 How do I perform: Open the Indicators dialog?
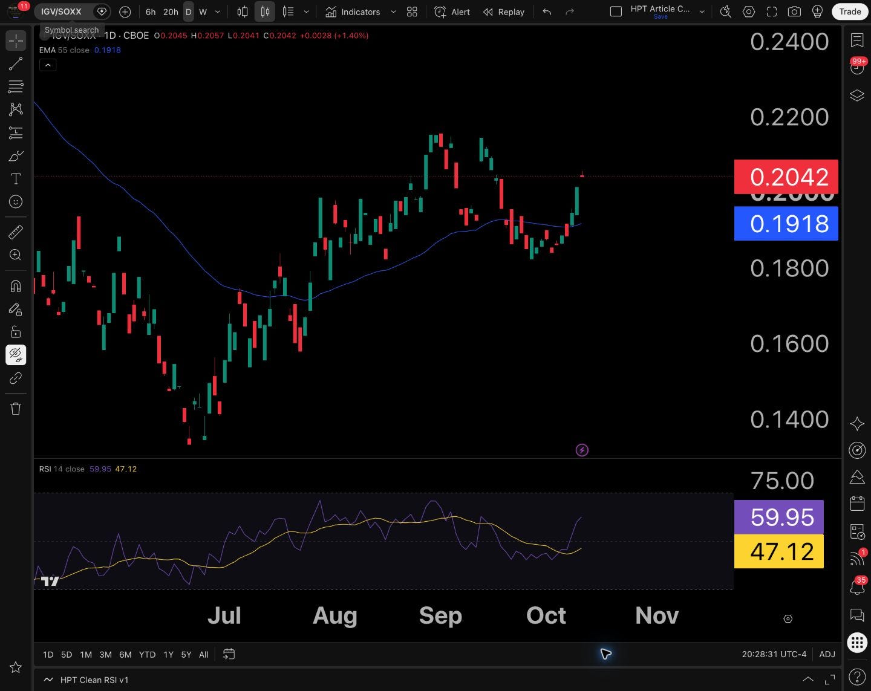pyautogui.click(x=353, y=11)
